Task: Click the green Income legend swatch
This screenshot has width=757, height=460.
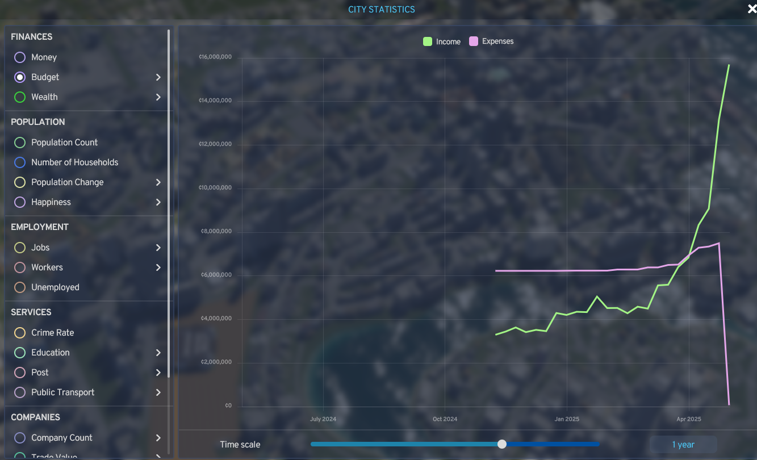Action: point(426,41)
